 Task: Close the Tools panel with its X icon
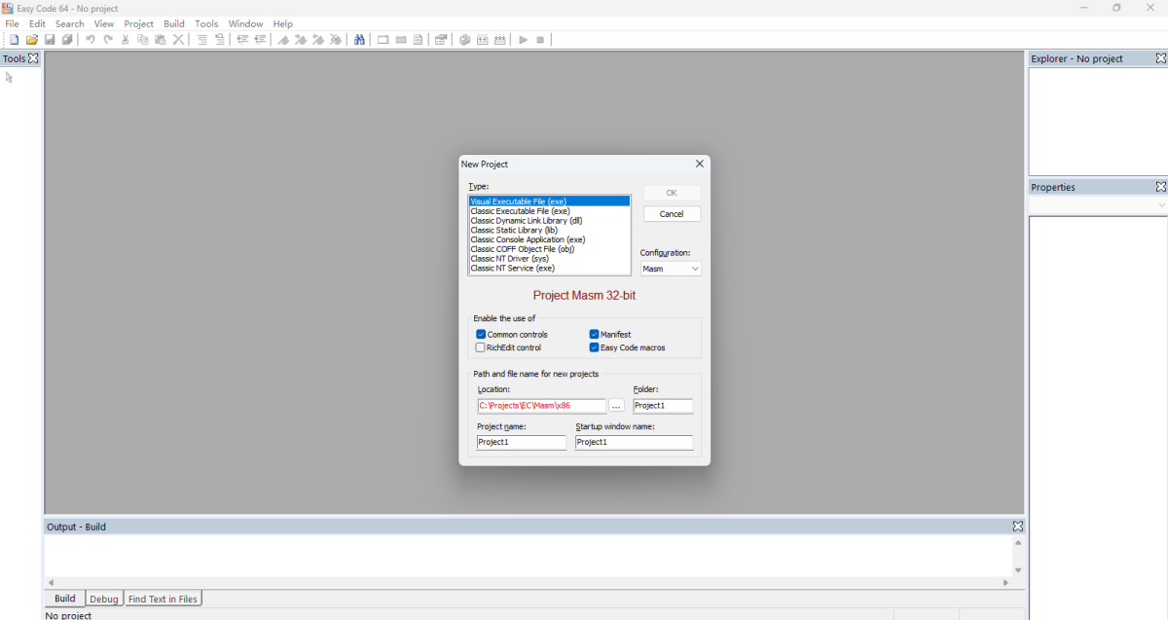[33, 58]
